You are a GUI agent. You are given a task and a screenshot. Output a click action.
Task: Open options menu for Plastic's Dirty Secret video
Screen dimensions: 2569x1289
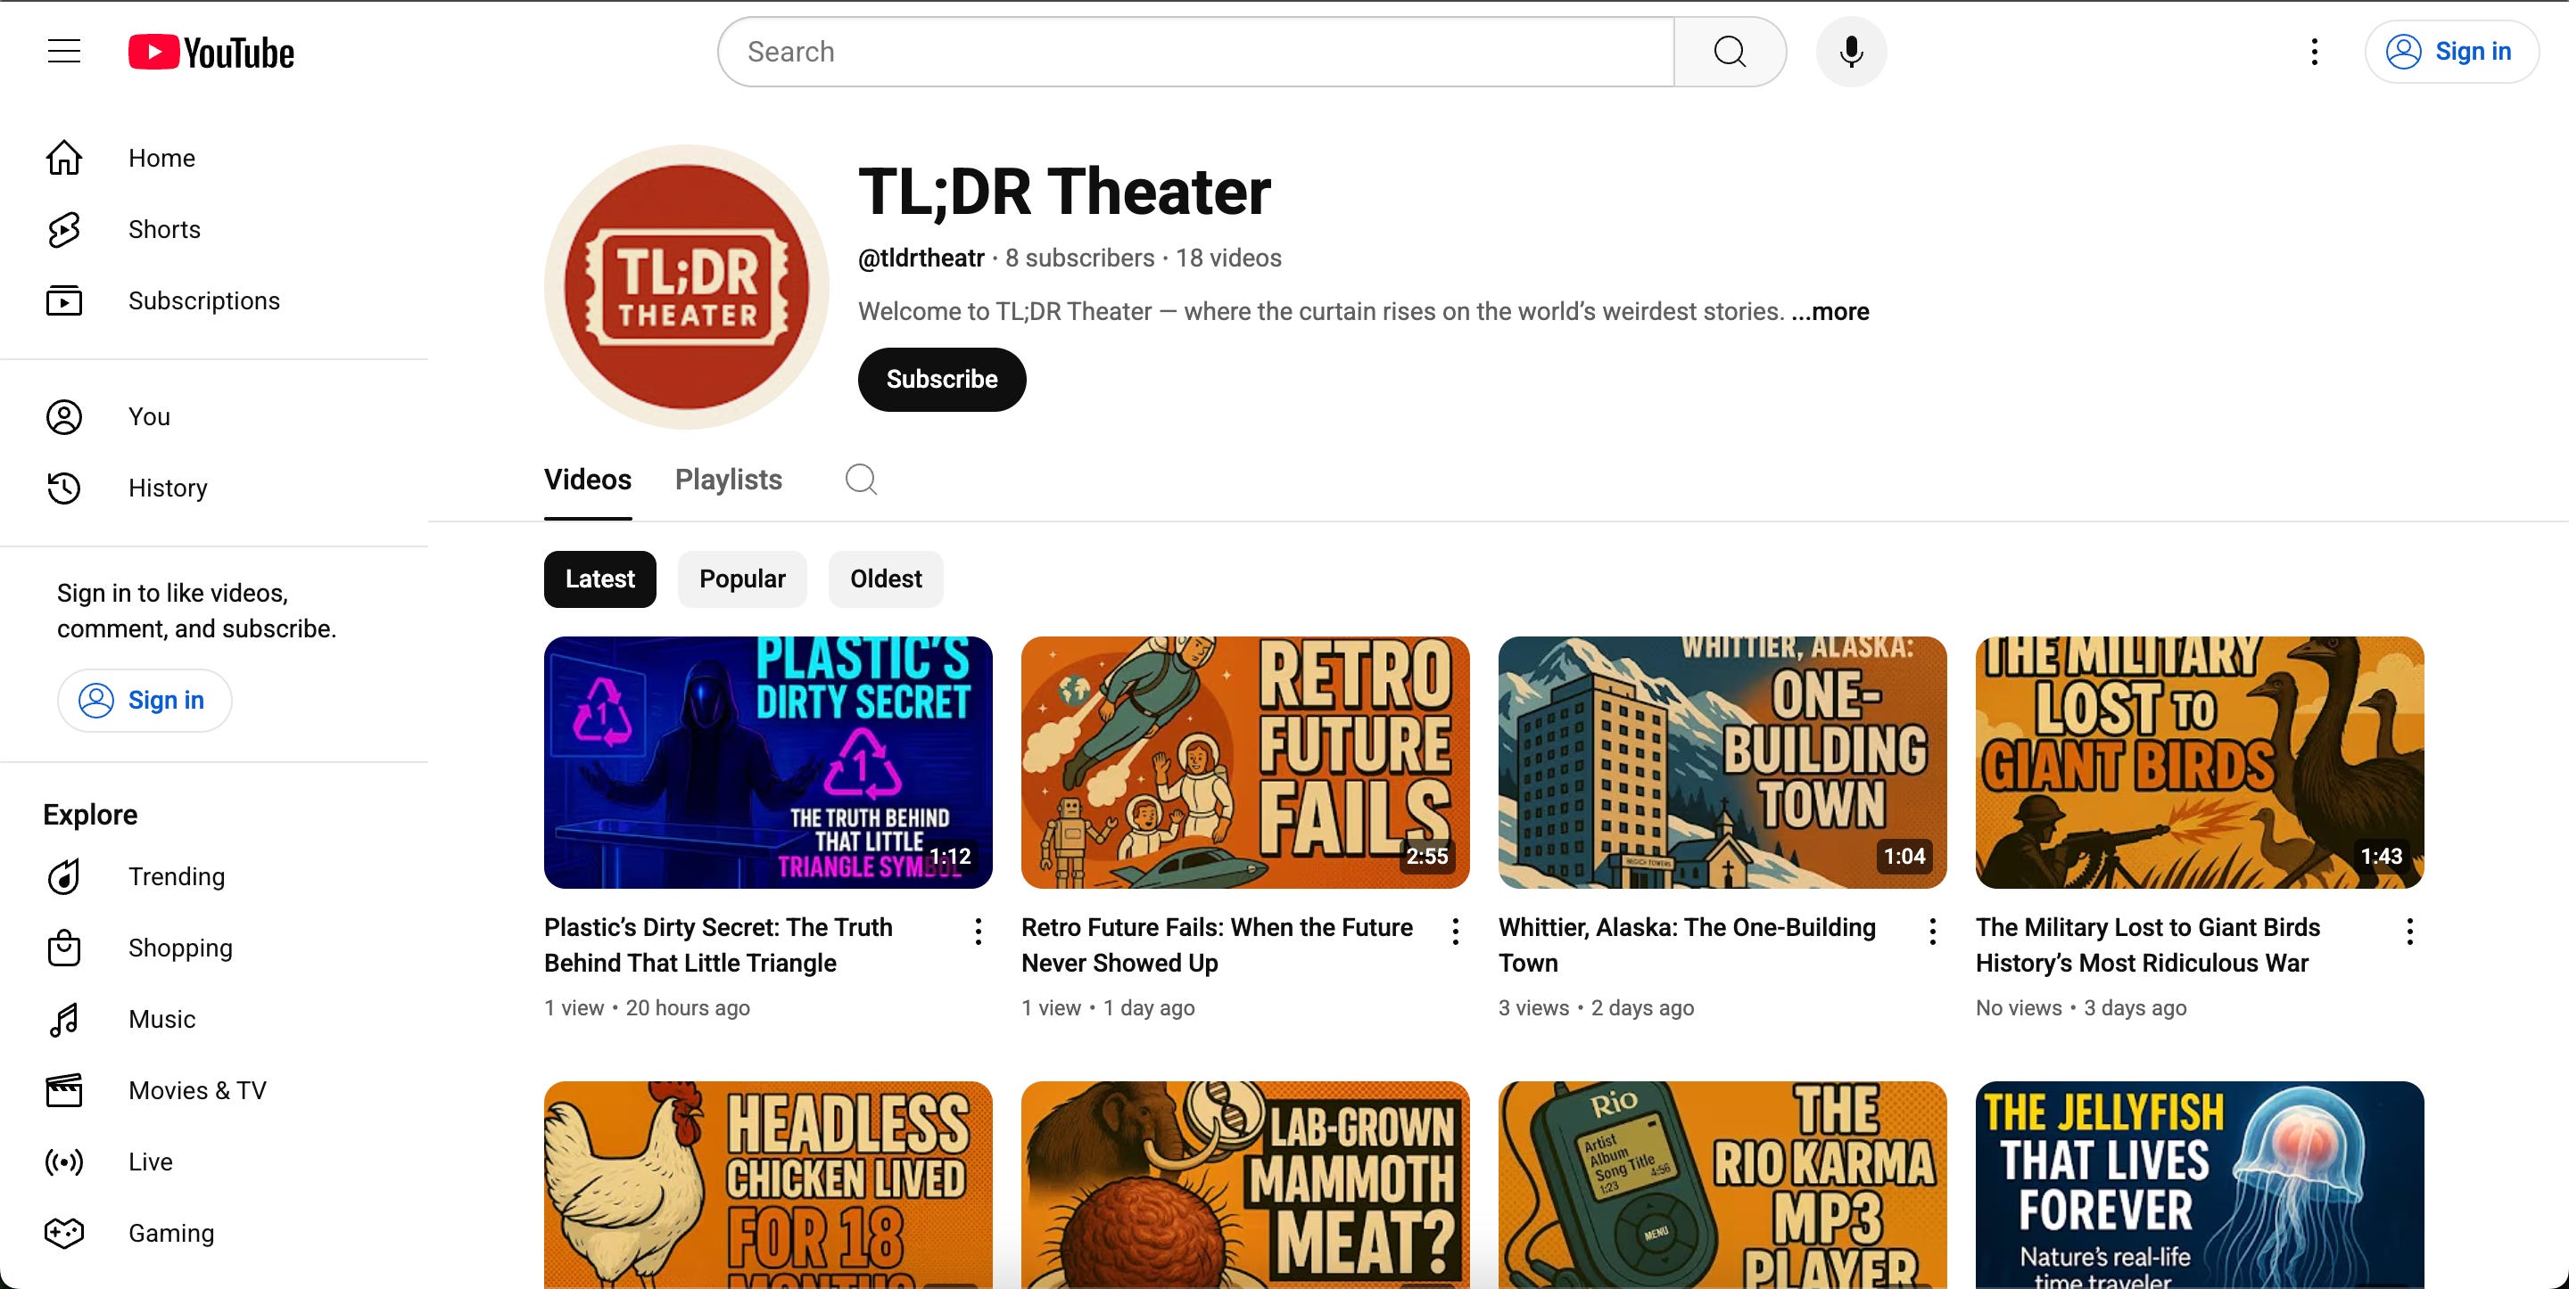coord(979,932)
